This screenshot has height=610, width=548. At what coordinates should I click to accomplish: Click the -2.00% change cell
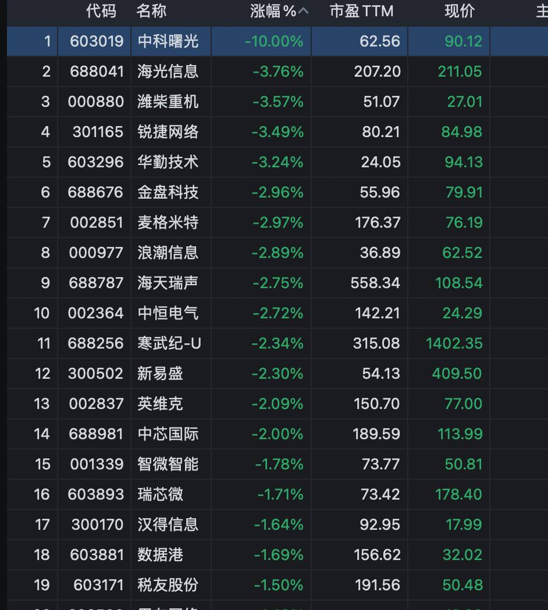[277, 434]
